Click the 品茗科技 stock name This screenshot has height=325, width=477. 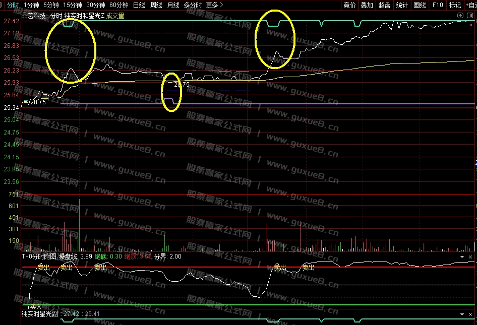click(x=34, y=16)
